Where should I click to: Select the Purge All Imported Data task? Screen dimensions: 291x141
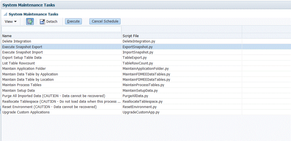click(x=54, y=96)
